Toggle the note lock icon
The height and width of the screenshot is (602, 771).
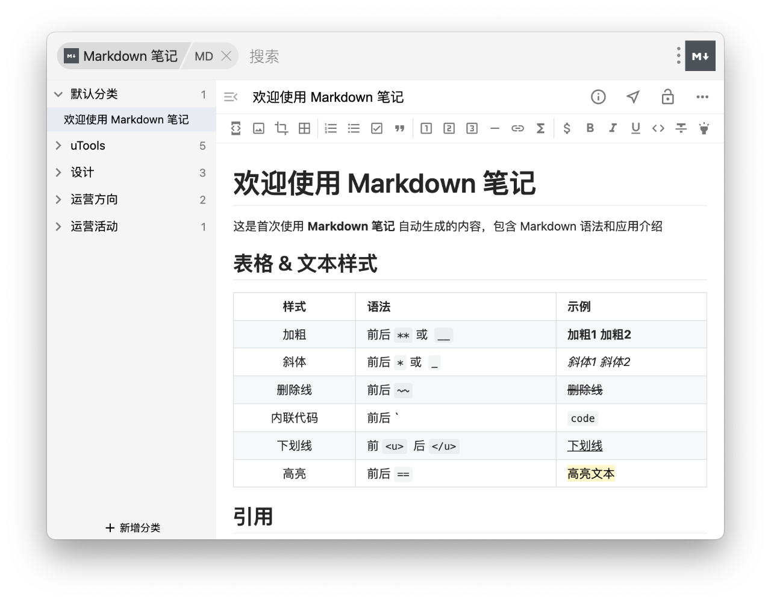667,97
